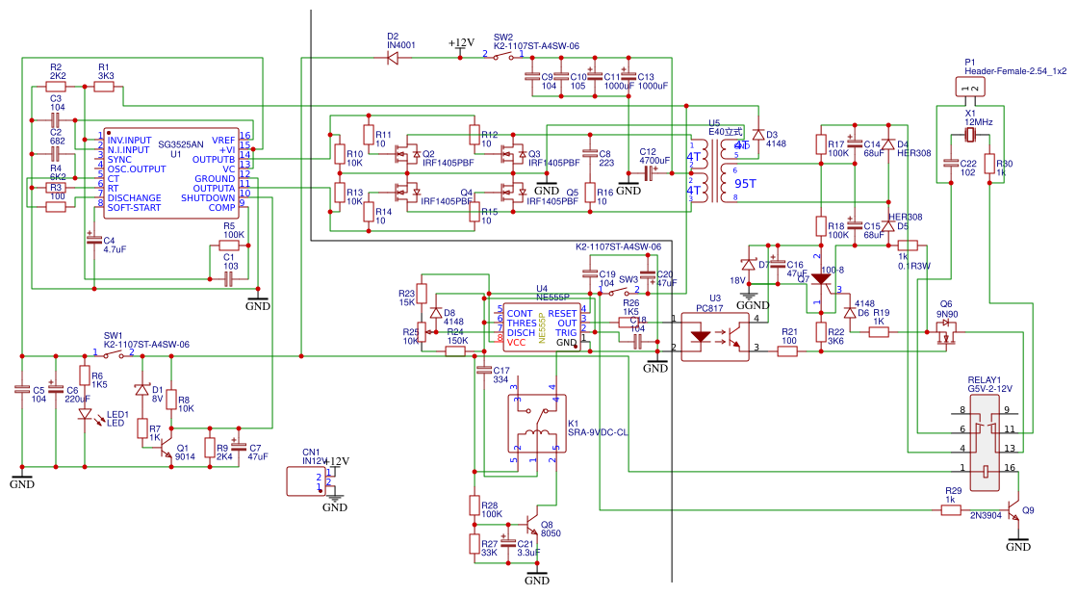The width and height of the screenshot is (1077, 596).
Task: Select the SG3525AN chip U1
Action: pos(171,173)
